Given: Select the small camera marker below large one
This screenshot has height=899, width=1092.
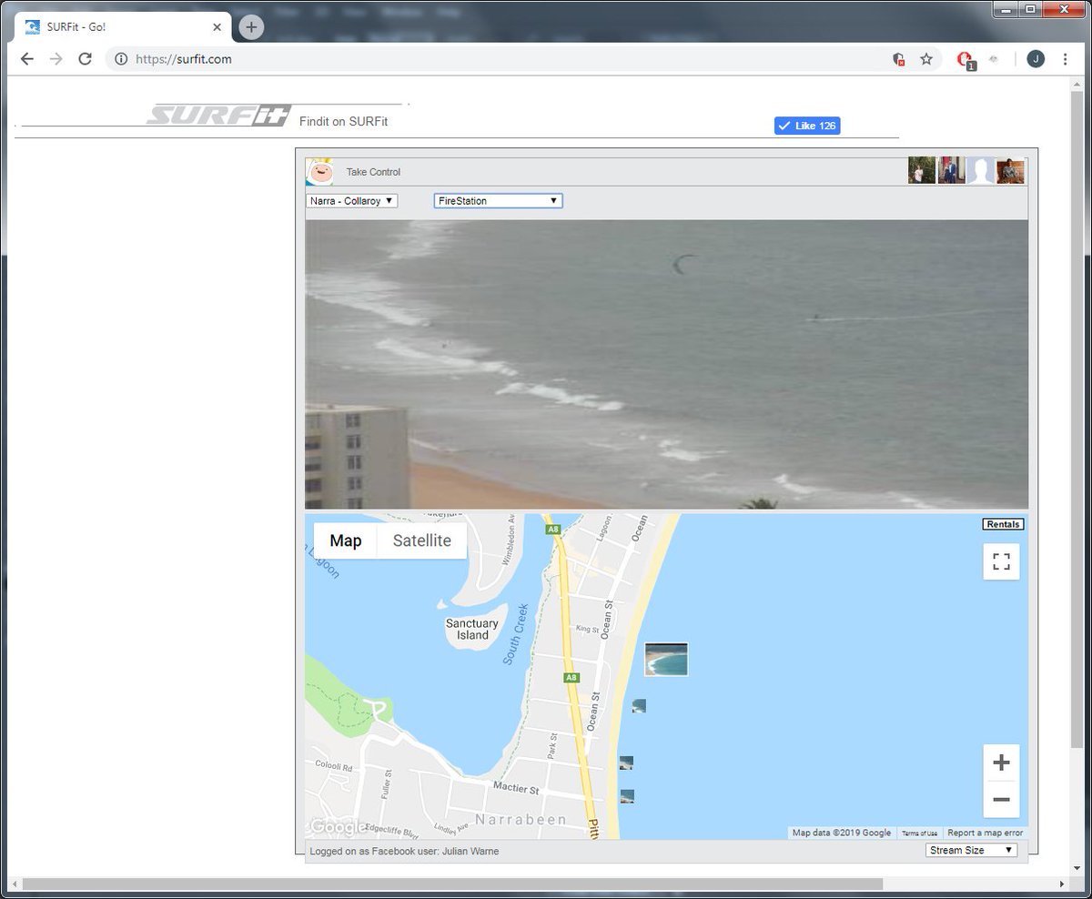Looking at the screenshot, I should click(x=639, y=706).
